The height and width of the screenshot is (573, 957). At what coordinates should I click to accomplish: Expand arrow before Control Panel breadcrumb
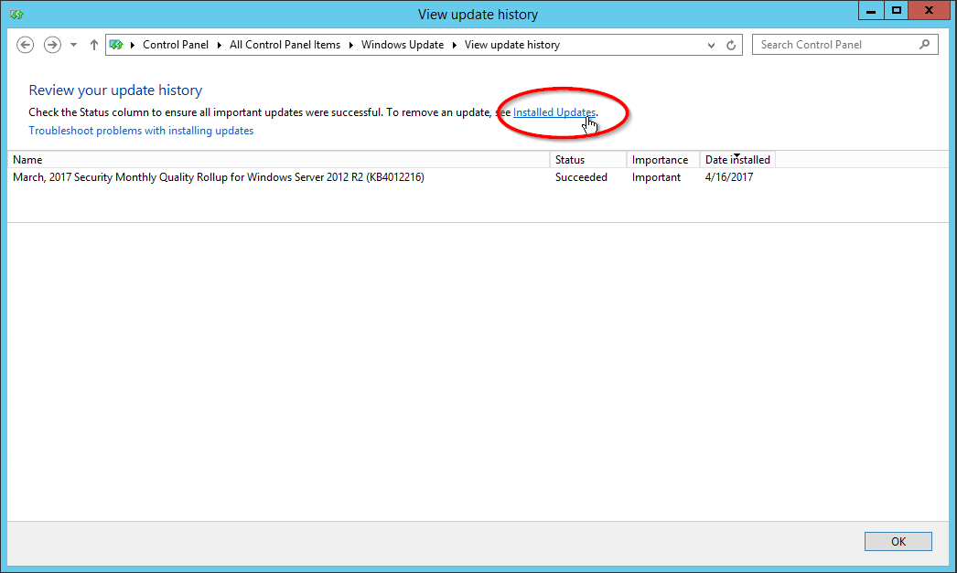133,45
